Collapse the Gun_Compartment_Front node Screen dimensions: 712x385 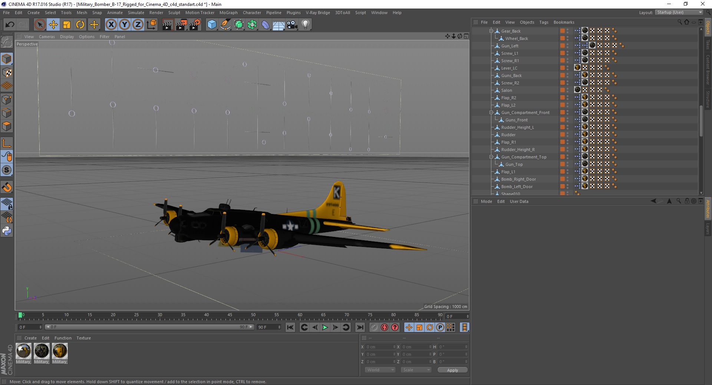click(x=491, y=113)
